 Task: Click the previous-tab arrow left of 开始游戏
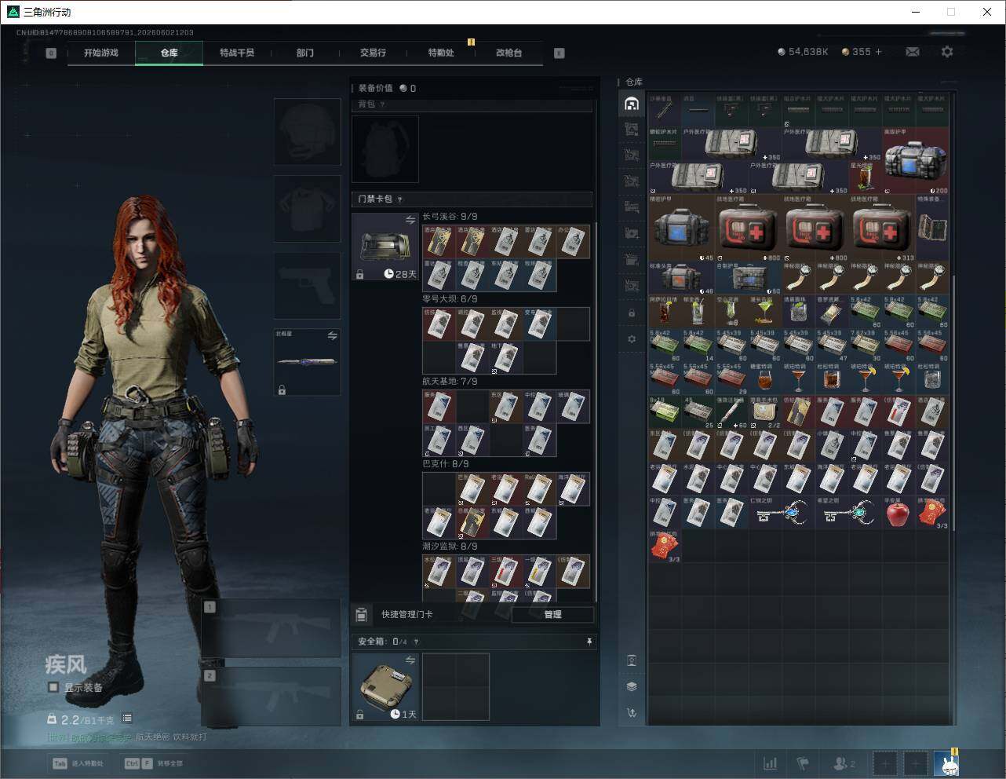(51, 53)
